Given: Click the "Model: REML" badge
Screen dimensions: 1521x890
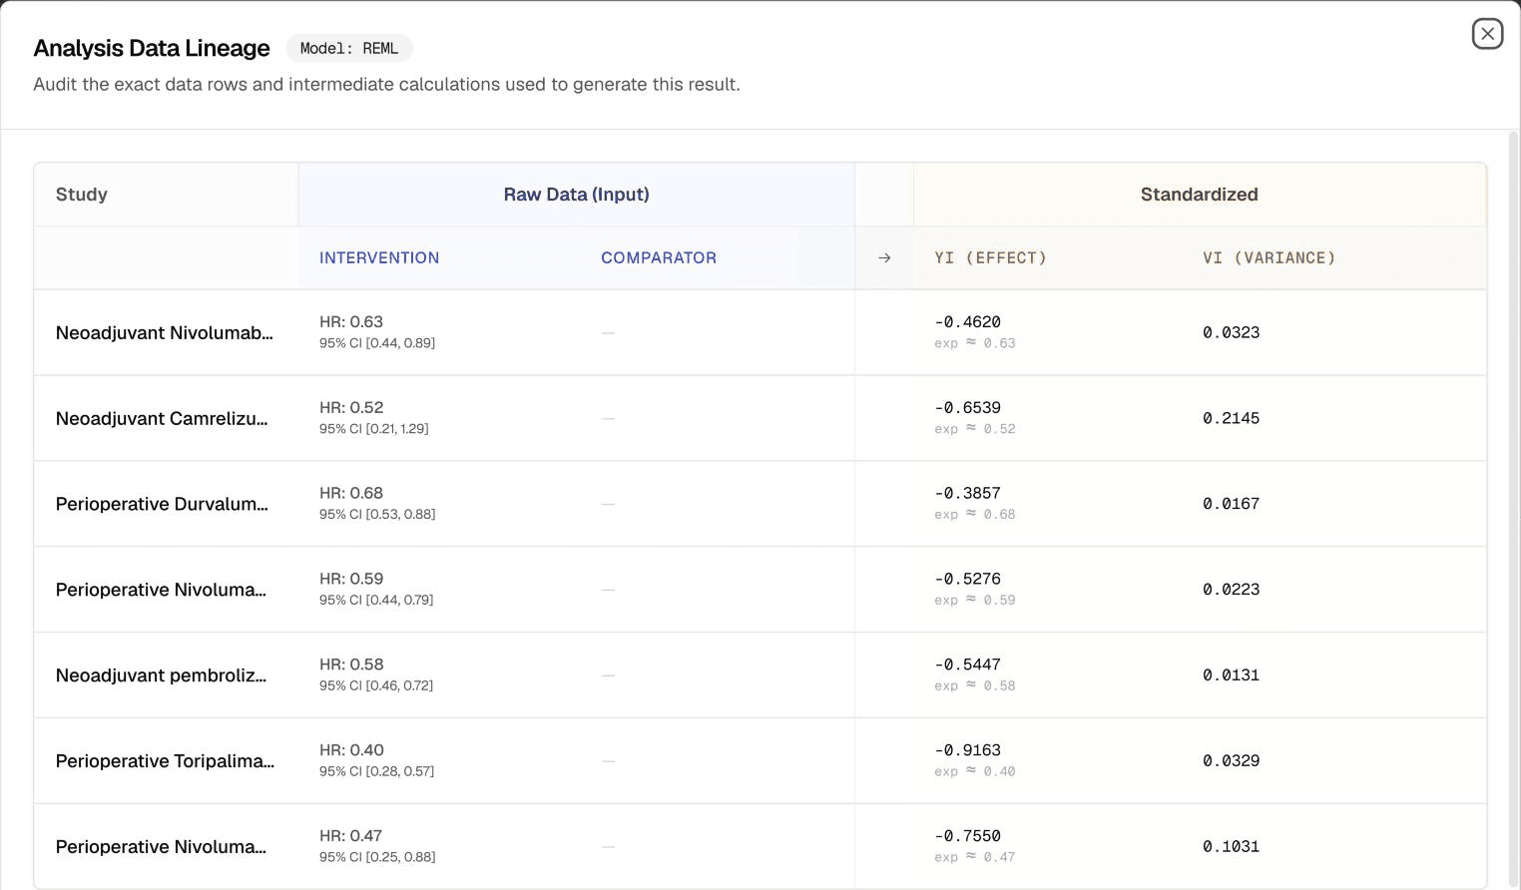Looking at the screenshot, I should (x=349, y=48).
